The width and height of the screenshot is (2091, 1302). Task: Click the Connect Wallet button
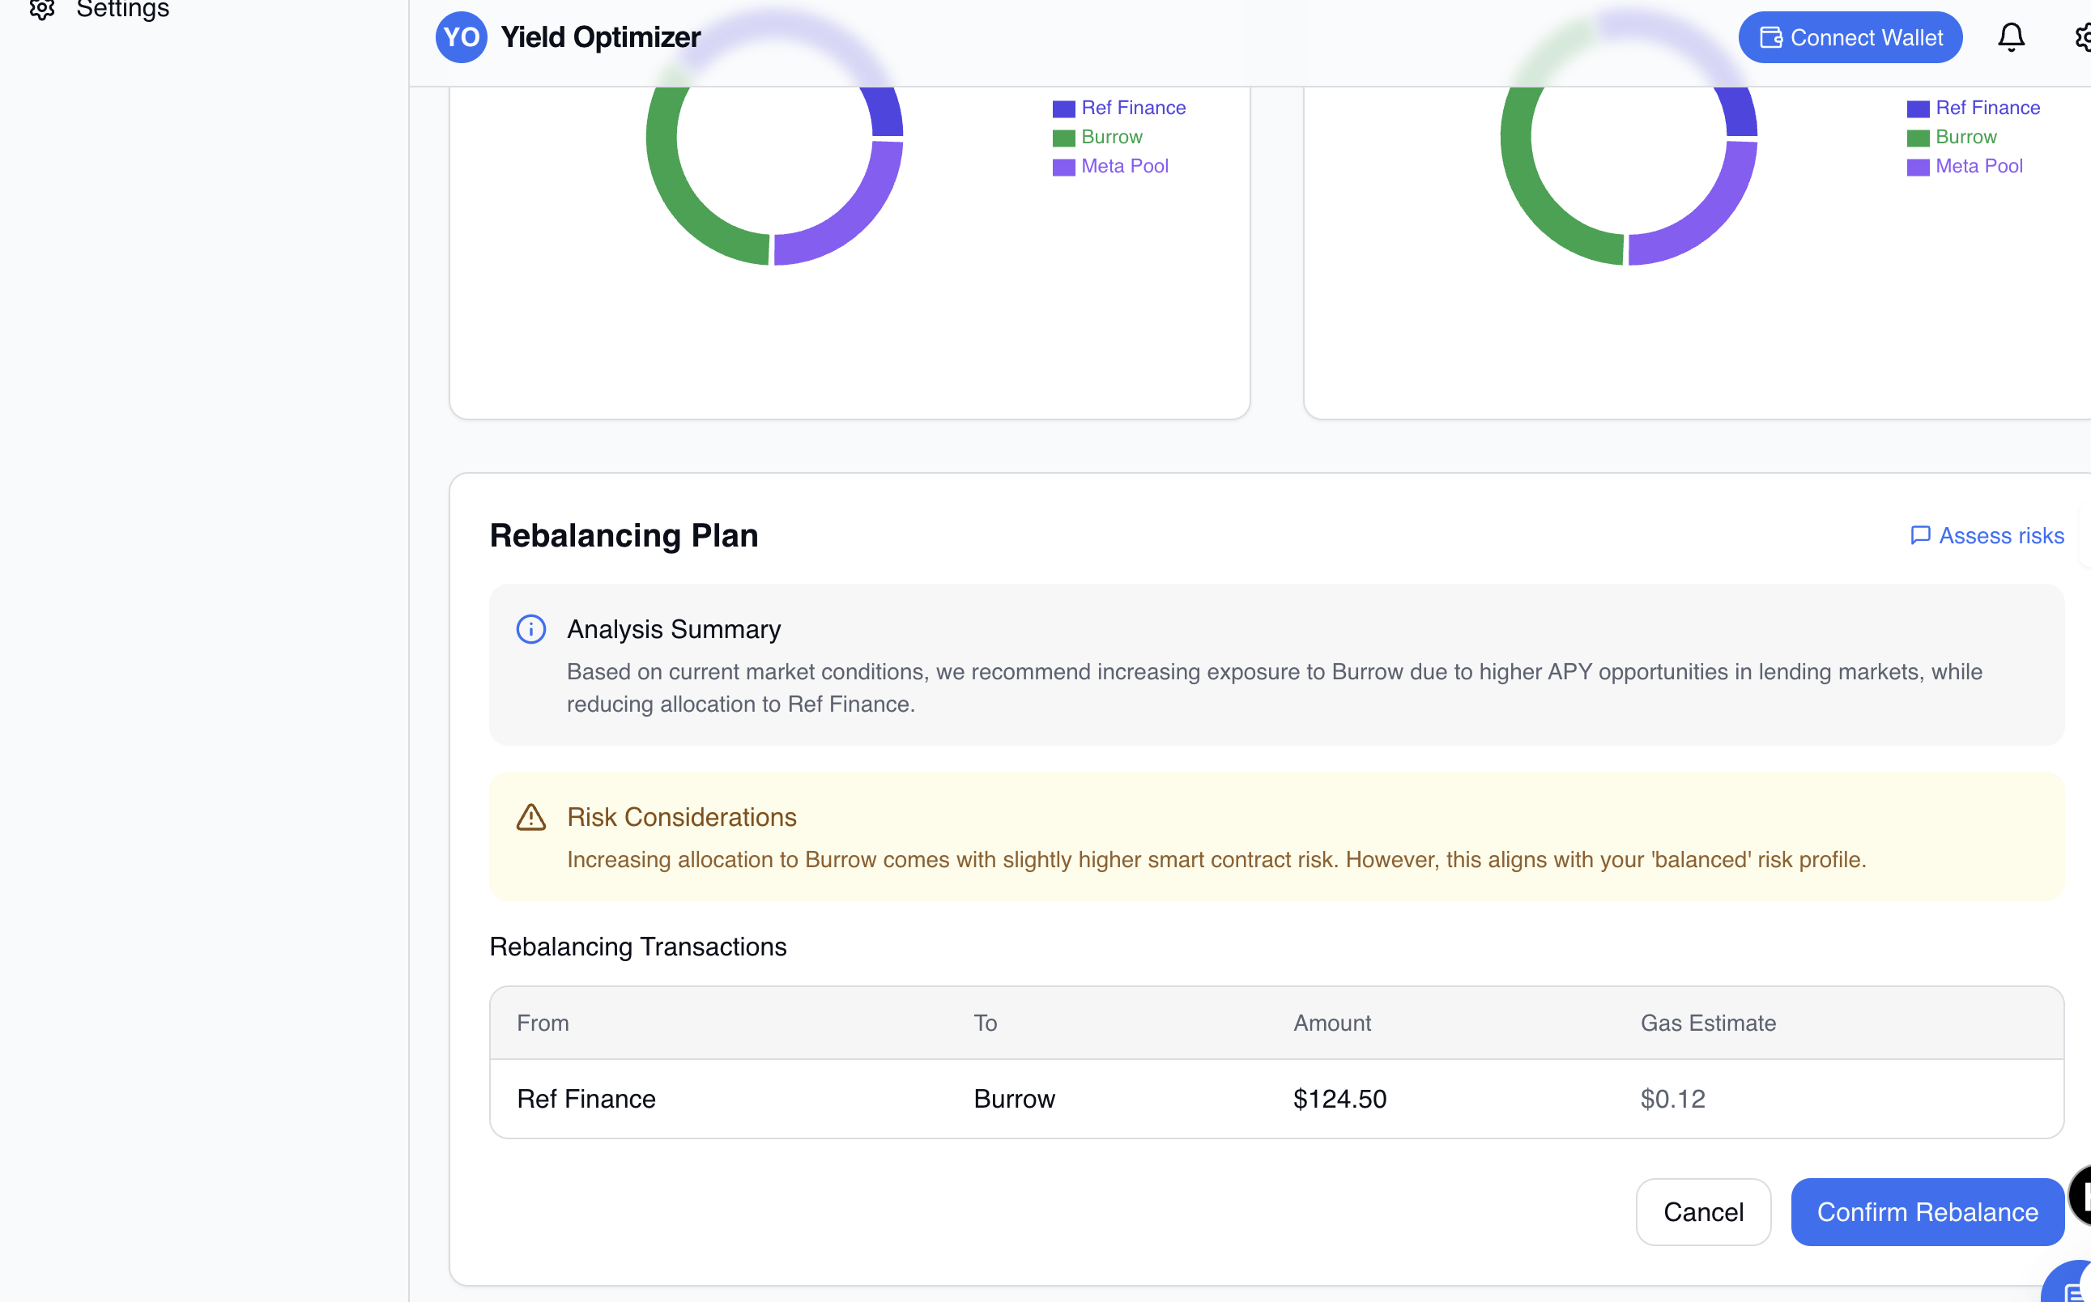1850,37
